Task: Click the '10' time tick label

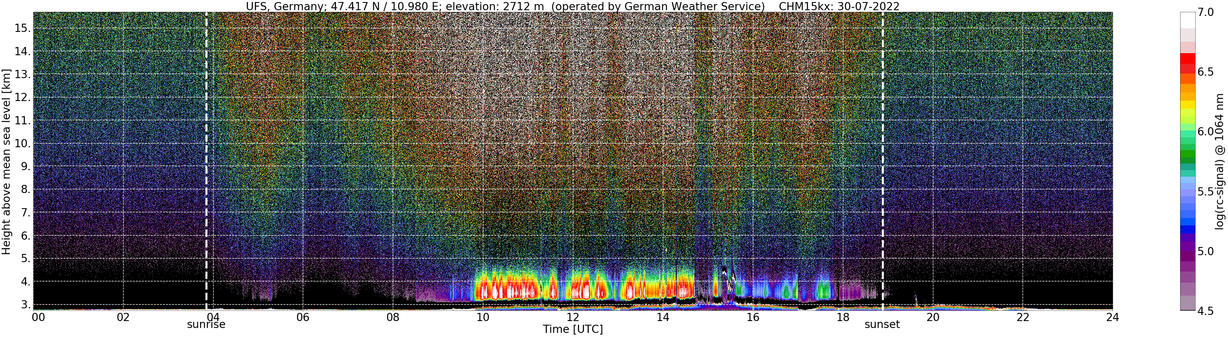Action: click(483, 317)
